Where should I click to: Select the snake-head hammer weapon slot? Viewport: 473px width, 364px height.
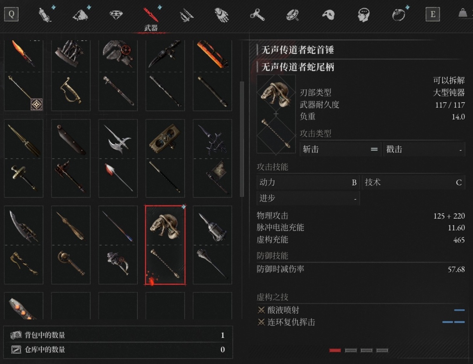point(165,245)
